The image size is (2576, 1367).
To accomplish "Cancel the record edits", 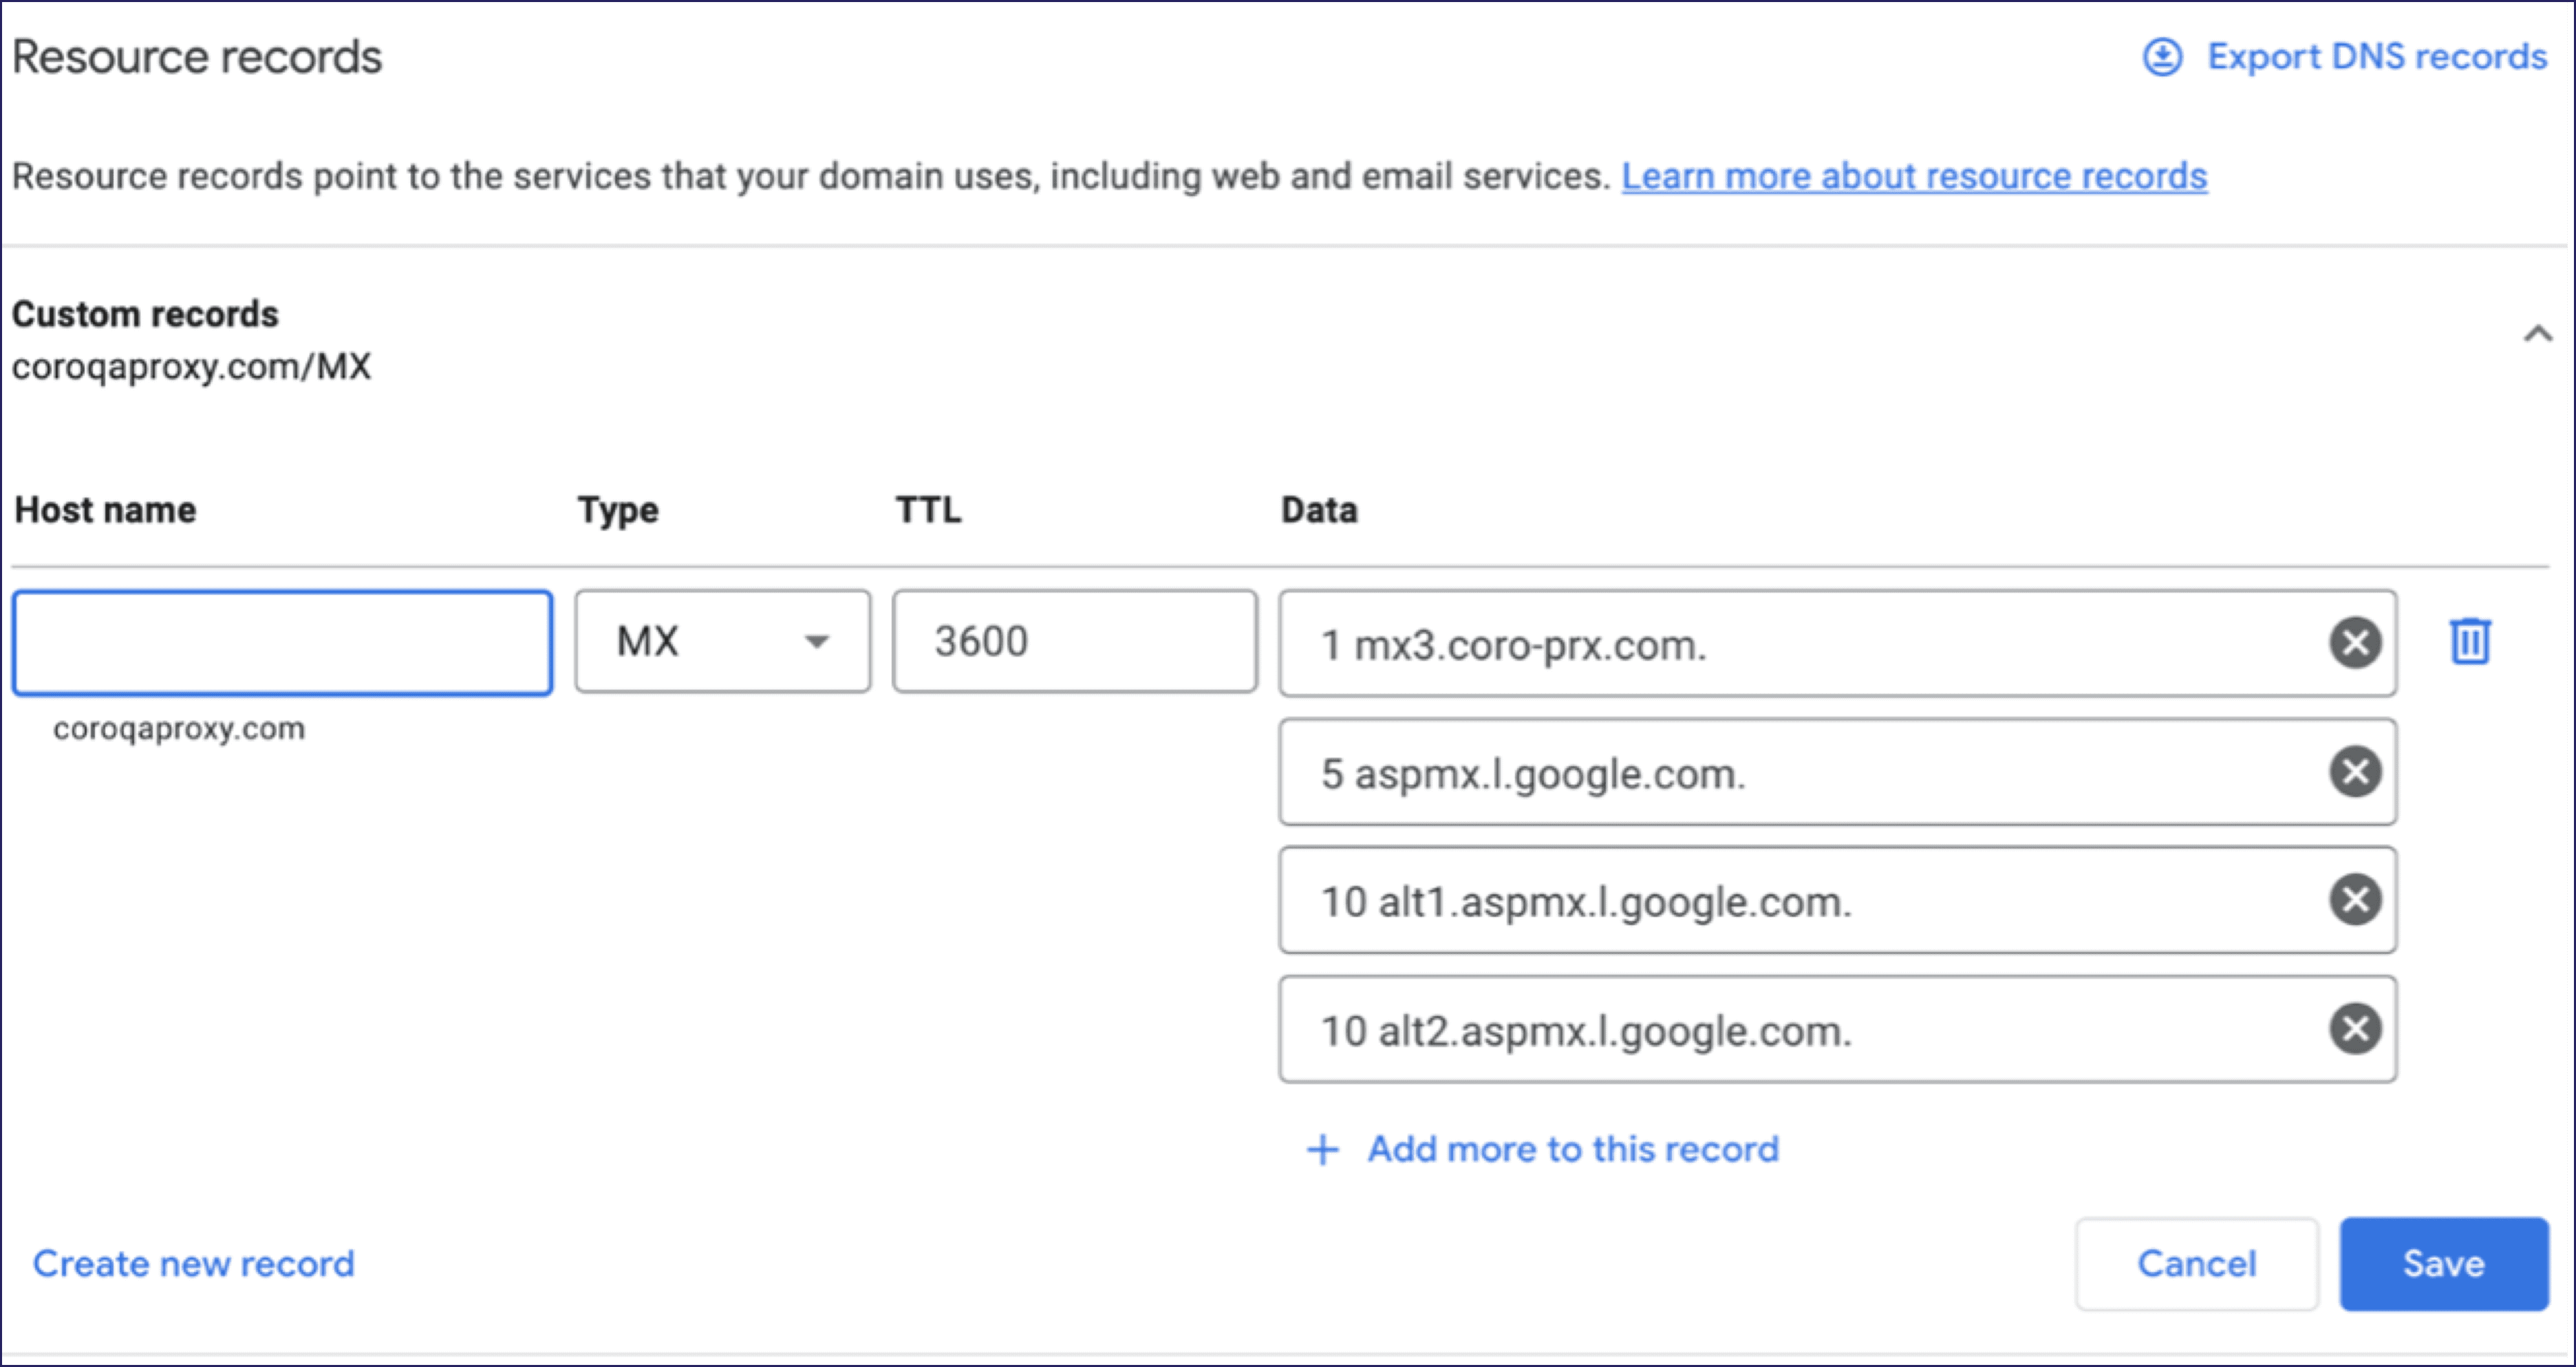I will [x=2197, y=1263].
